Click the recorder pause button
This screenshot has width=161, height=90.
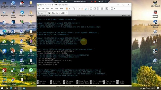coord(92,1)
